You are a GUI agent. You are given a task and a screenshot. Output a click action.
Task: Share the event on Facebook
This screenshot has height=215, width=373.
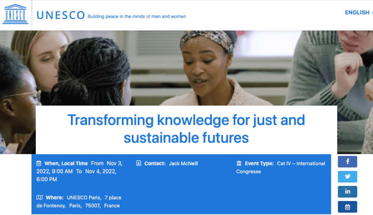point(347,161)
